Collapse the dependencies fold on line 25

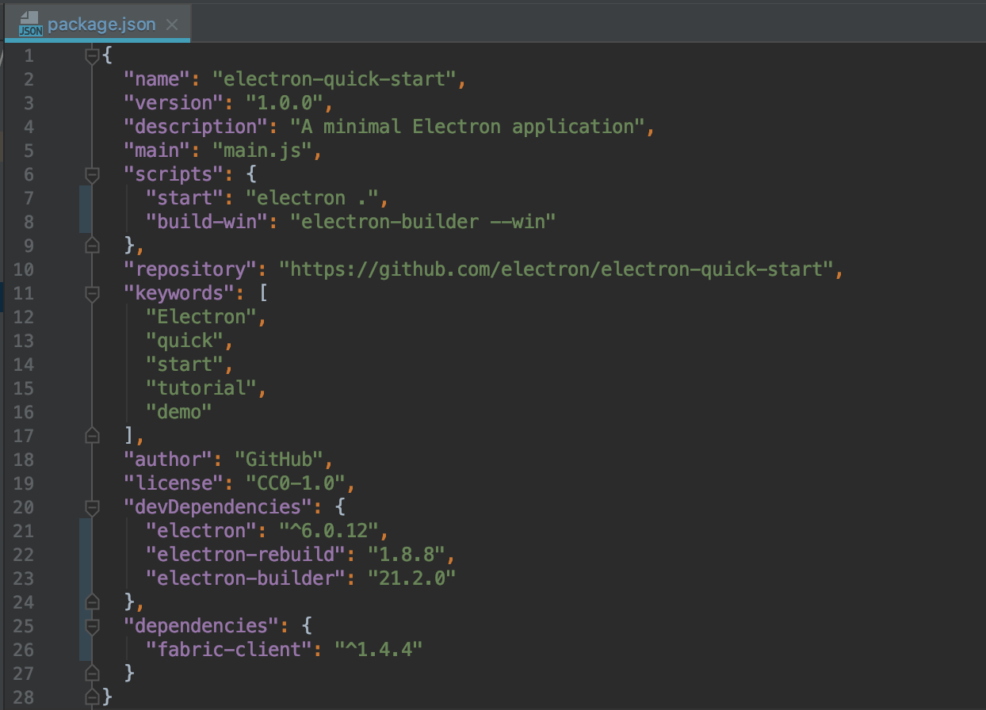click(92, 626)
